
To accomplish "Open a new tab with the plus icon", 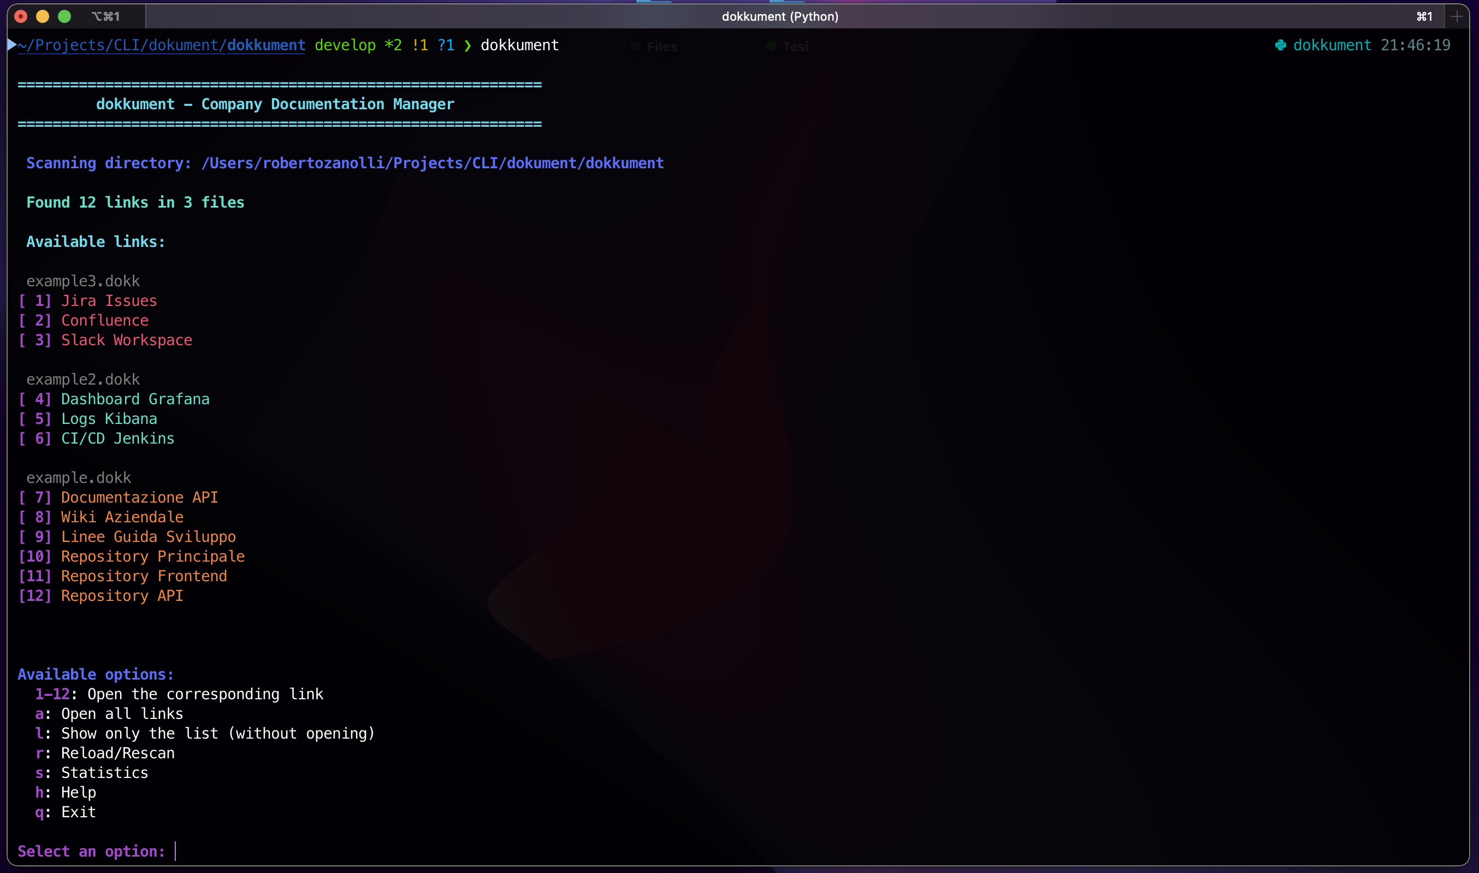I will point(1457,16).
